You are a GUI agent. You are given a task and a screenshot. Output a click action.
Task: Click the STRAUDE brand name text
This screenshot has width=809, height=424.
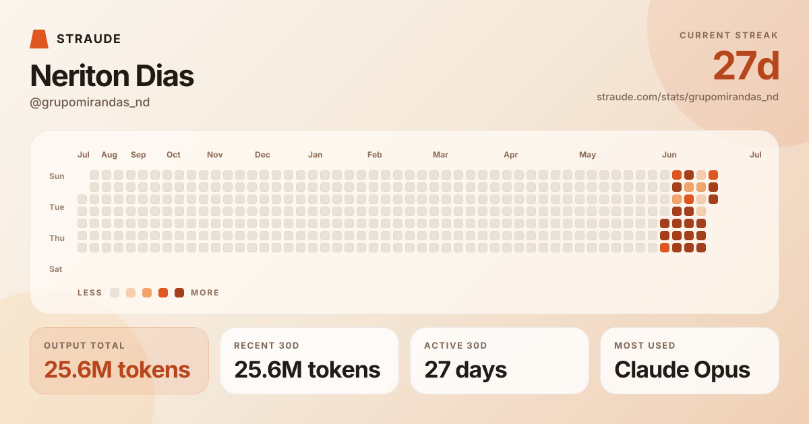tap(89, 39)
